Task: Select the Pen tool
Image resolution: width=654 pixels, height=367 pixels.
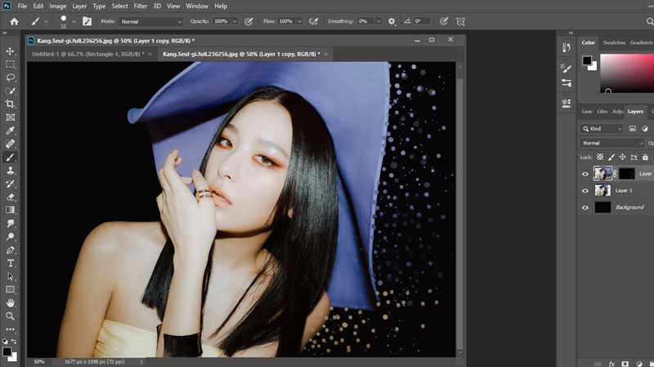Action: [x=10, y=250]
